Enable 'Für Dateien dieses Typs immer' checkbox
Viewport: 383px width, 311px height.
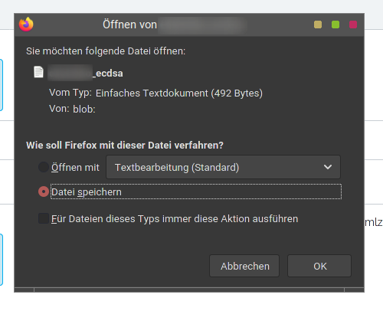click(x=44, y=218)
